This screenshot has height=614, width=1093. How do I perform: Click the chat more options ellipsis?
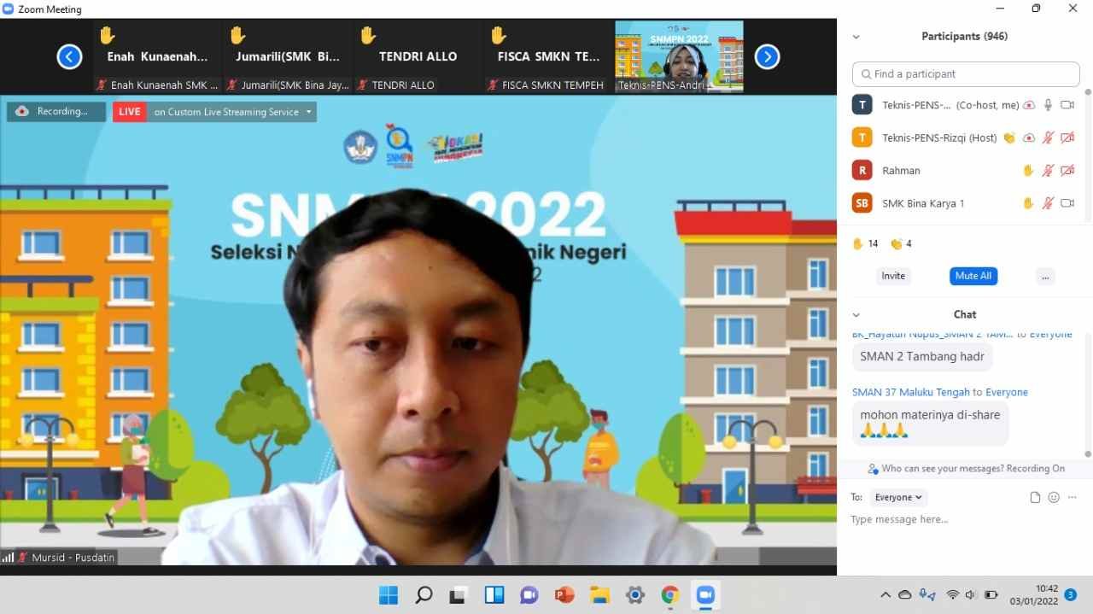click(x=1073, y=498)
